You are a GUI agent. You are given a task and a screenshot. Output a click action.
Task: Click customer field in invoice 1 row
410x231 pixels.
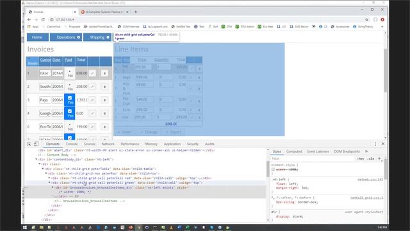(x=45, y=73)
